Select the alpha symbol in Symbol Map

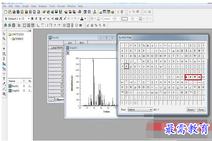click(x=144, y=61)
